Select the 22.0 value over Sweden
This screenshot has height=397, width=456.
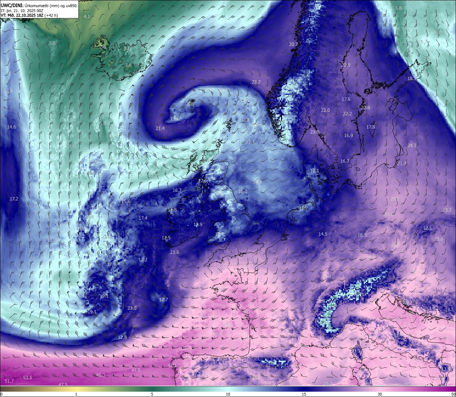pos(325,110)
